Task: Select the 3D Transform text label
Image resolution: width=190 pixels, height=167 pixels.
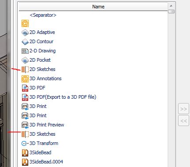Action: [44, 143]
